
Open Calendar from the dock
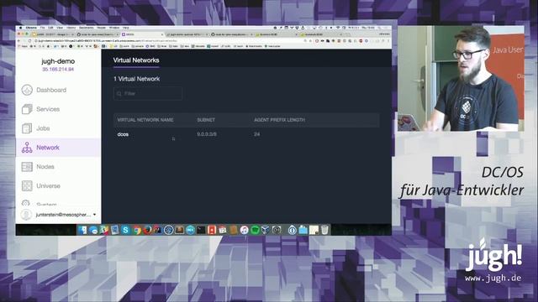pos(222,230)
